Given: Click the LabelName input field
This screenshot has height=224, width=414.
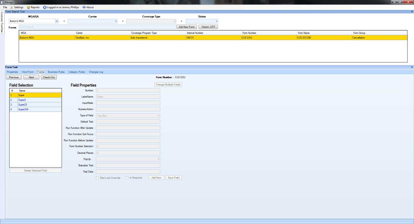Looking at the screenshot, I should [128, 97].
